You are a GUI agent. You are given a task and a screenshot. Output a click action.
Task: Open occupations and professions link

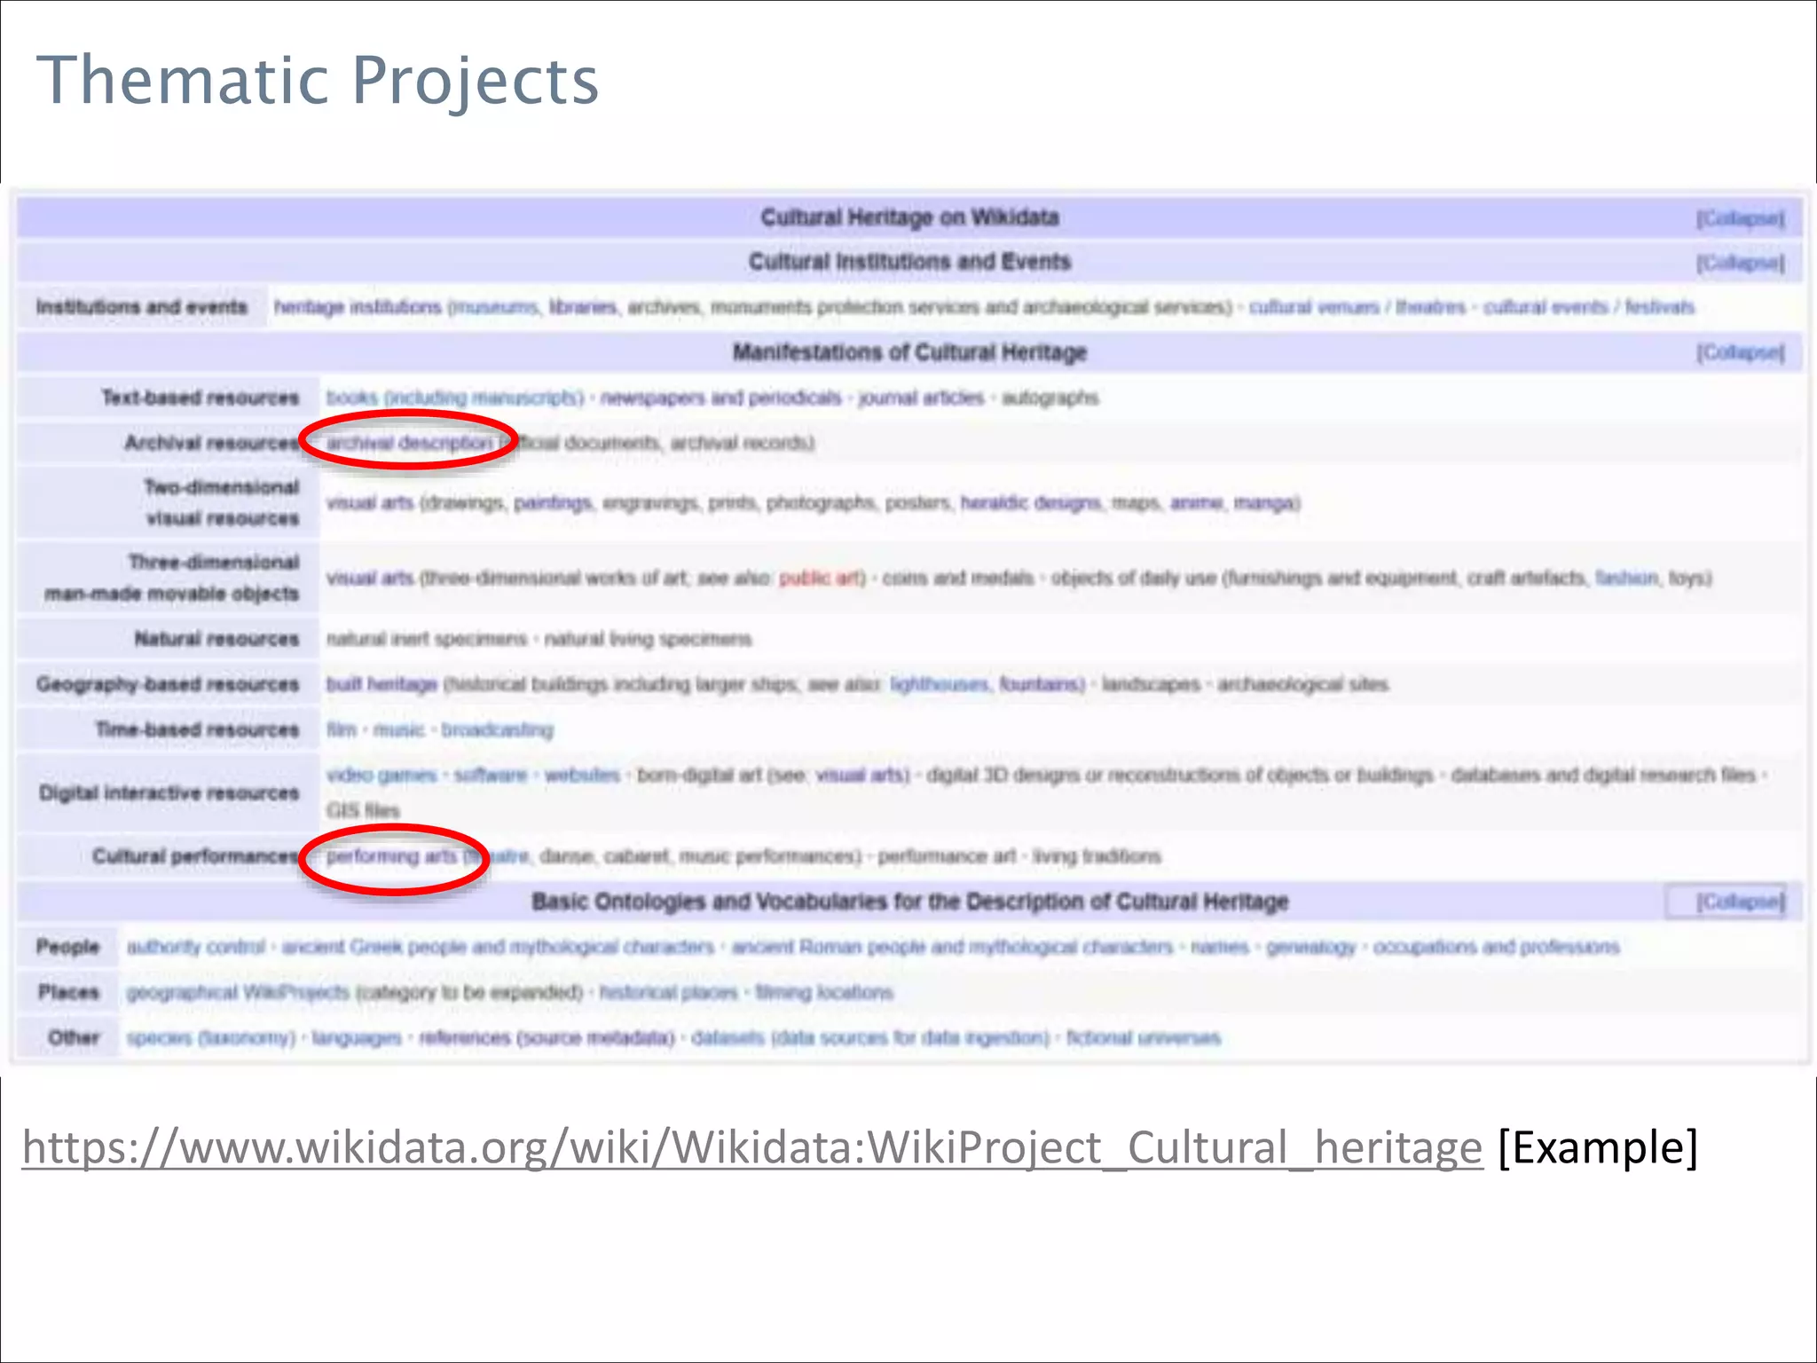tap(1496, 947)
